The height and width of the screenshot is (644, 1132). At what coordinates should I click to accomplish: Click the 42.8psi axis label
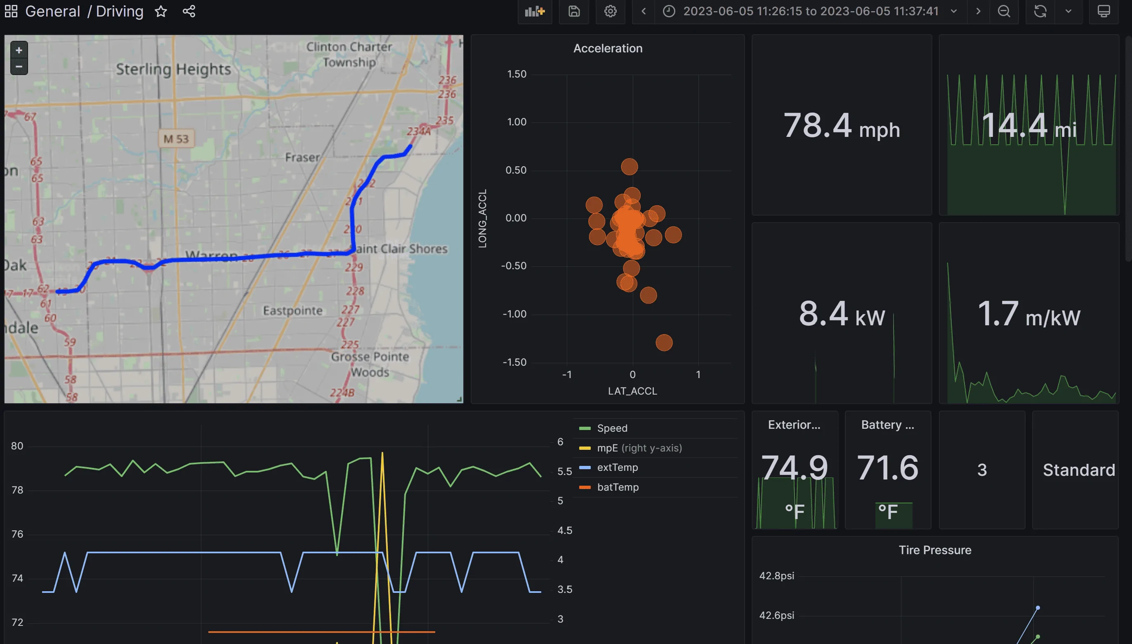776,576
